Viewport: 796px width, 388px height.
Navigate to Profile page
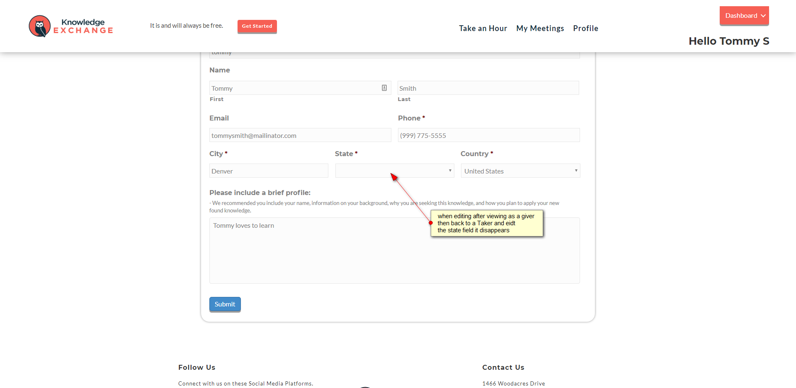coord(585,28)
